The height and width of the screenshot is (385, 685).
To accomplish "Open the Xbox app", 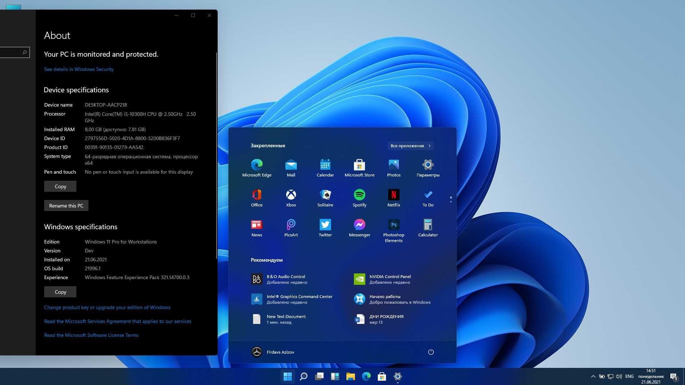I will 291,198.
